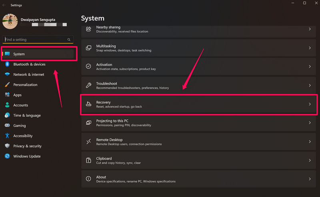Click the Accessibility figure icon
This screenshot has height=197, width=320.
point(7,136)
